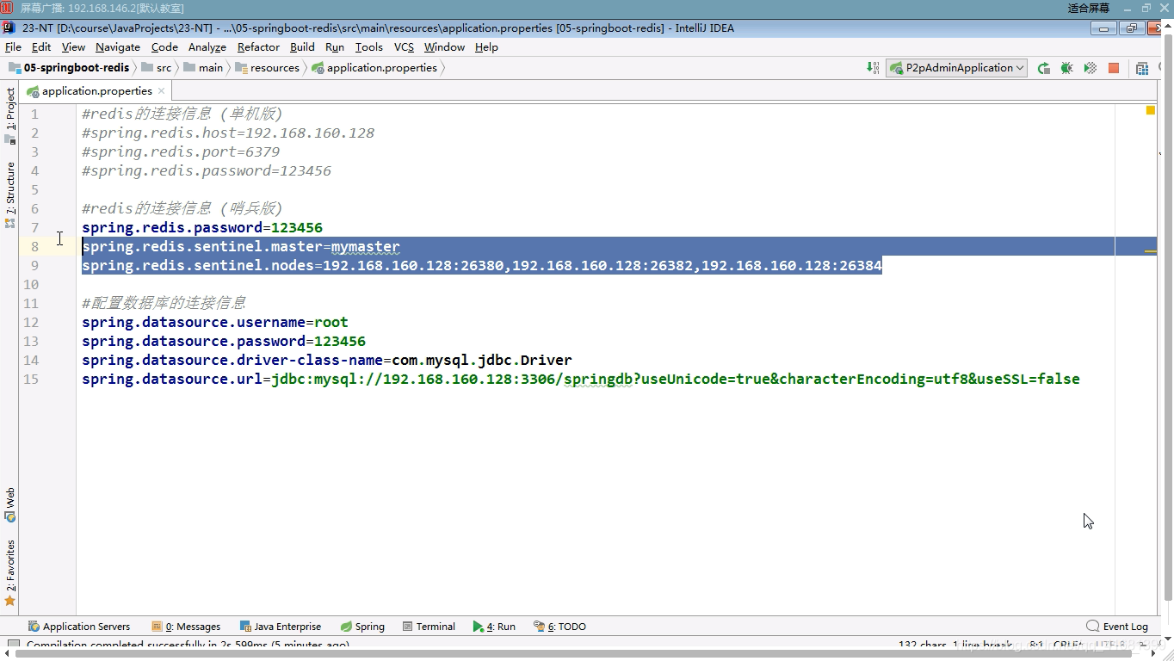Open the Tools menu
This screenshot has width=1174, height=661.
pyautogui.click(x=369, y=47)
